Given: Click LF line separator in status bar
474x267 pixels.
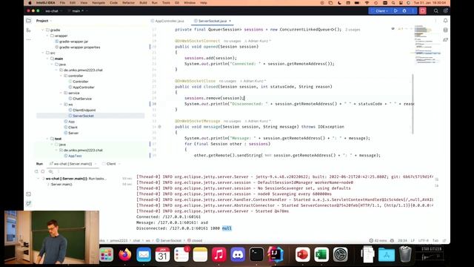Looking at the screenshot, I should (413, 240).
